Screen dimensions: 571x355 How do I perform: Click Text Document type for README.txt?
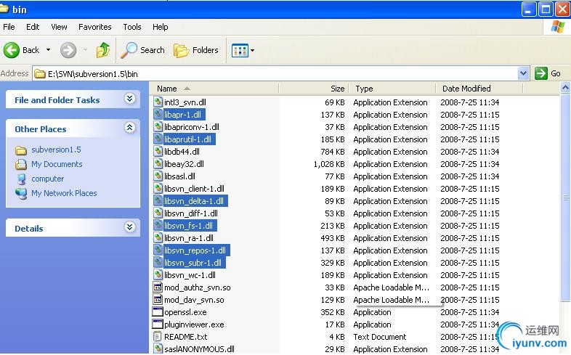tap(380, 337)
